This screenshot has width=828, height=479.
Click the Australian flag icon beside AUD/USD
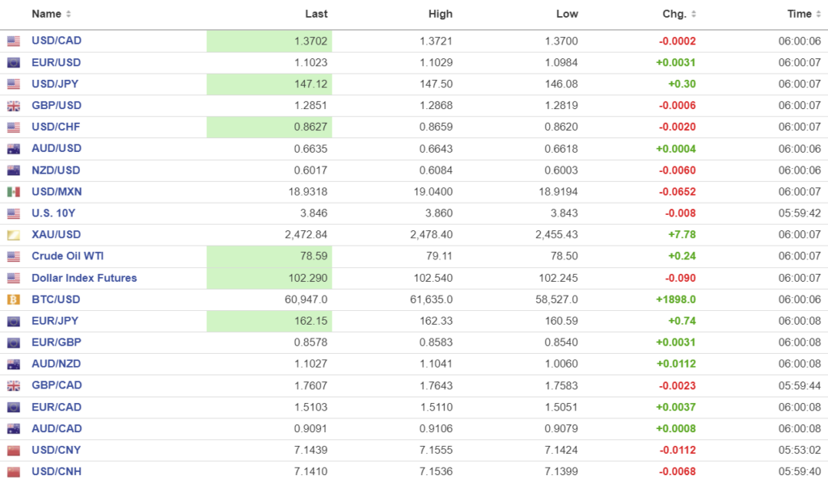pyautogui.click(x=13, y=149)
